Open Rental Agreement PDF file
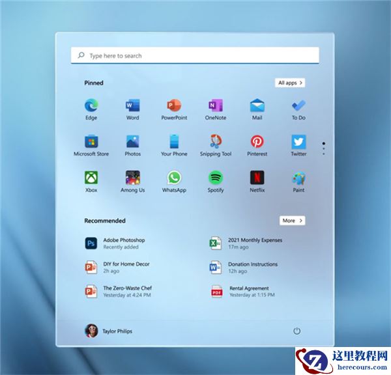 (x=243, y=291)
